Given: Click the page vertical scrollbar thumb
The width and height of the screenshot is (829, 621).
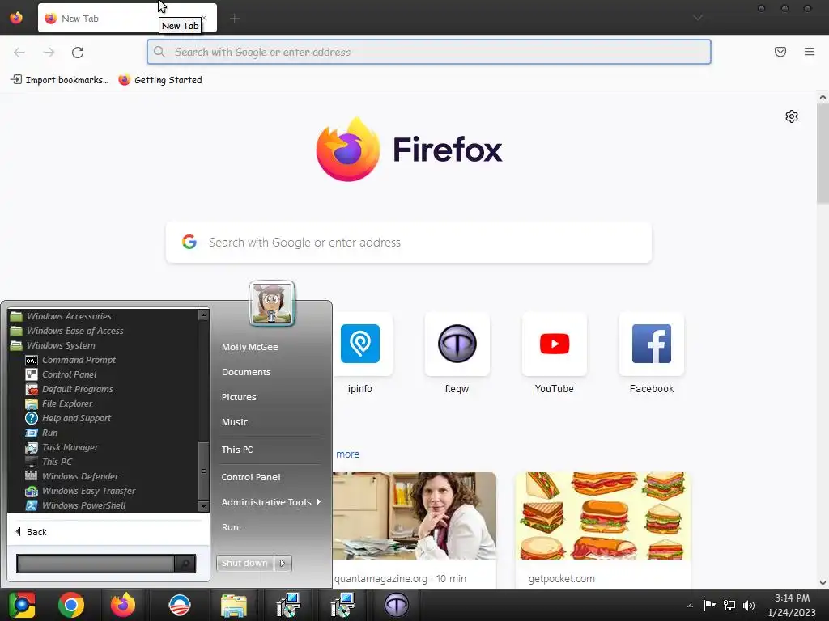Looking at the screenshot, I should tap(823, 153).
